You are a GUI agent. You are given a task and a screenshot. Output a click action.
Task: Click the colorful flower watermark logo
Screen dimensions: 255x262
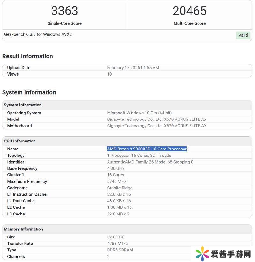(202, 254)
